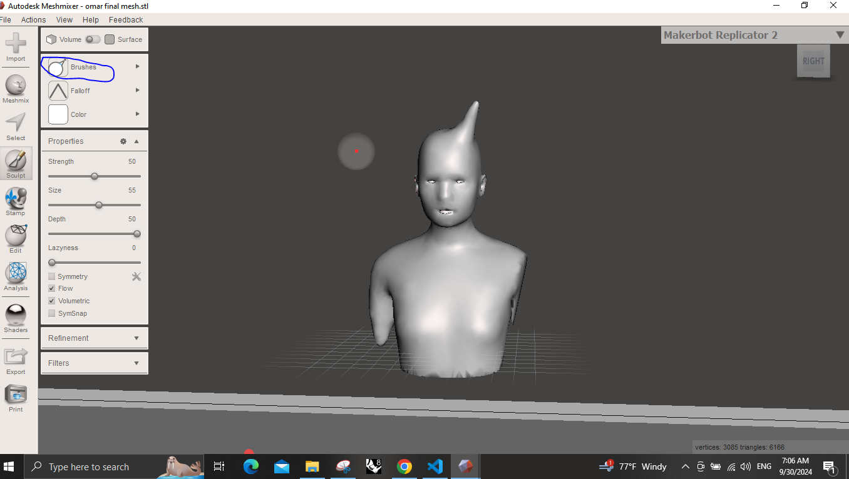Open Rhino 8 from taskbar
Screen dimensions: 849x479
(x=374, y=466)
